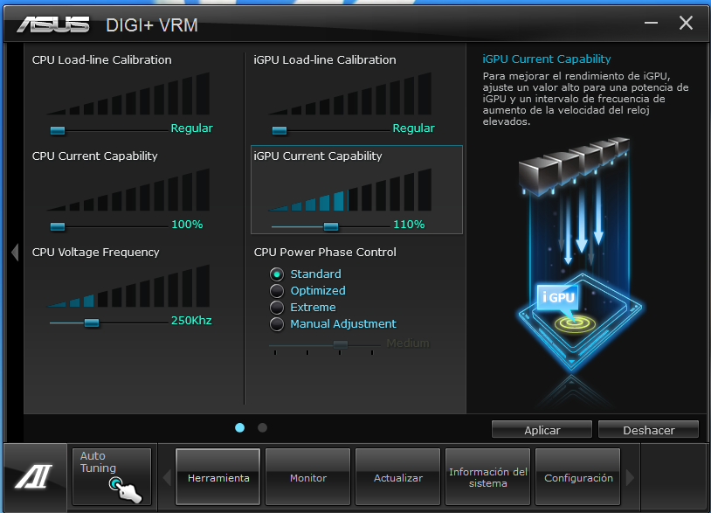Select Extreme power phase control
Screen dimensions: 711x513
(277, 308)
